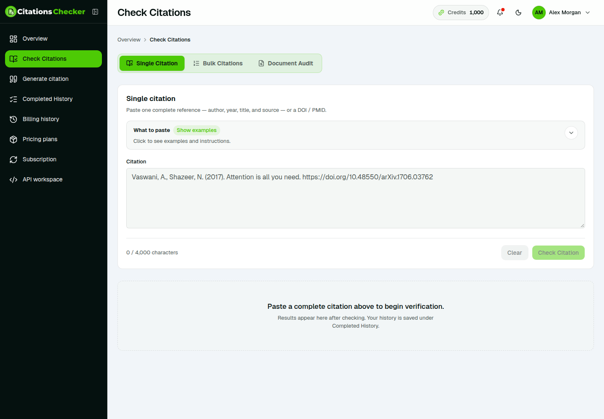Click the Credits coin icon
The height and width of the screenshot is (419, 604).
pos(441,13)
